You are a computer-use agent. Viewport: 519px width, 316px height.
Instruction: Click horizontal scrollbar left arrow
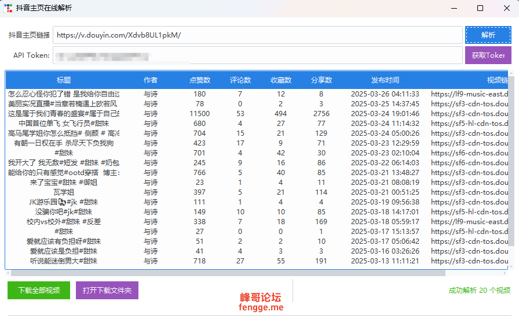tap(8, 273)
